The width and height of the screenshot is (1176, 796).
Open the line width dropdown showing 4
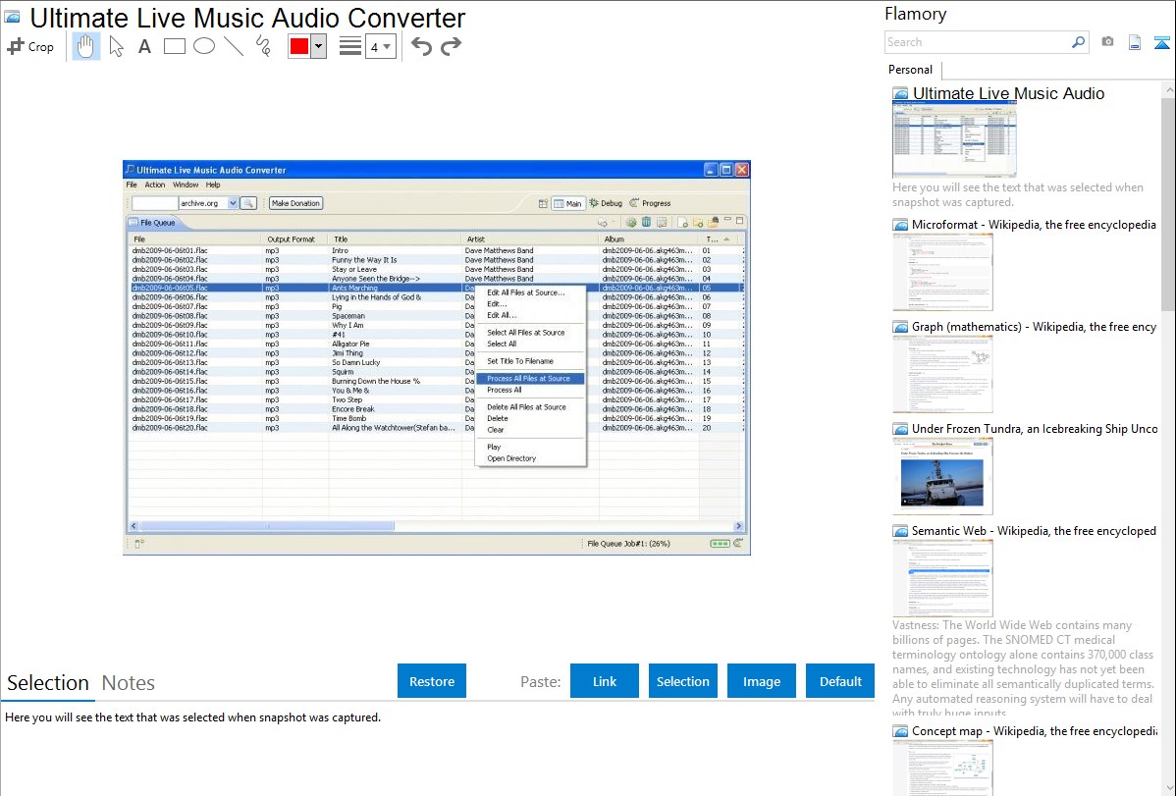[x=380, y=46]
